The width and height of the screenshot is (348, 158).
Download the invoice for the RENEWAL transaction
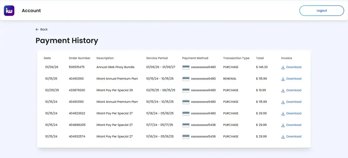pos(291,79)
